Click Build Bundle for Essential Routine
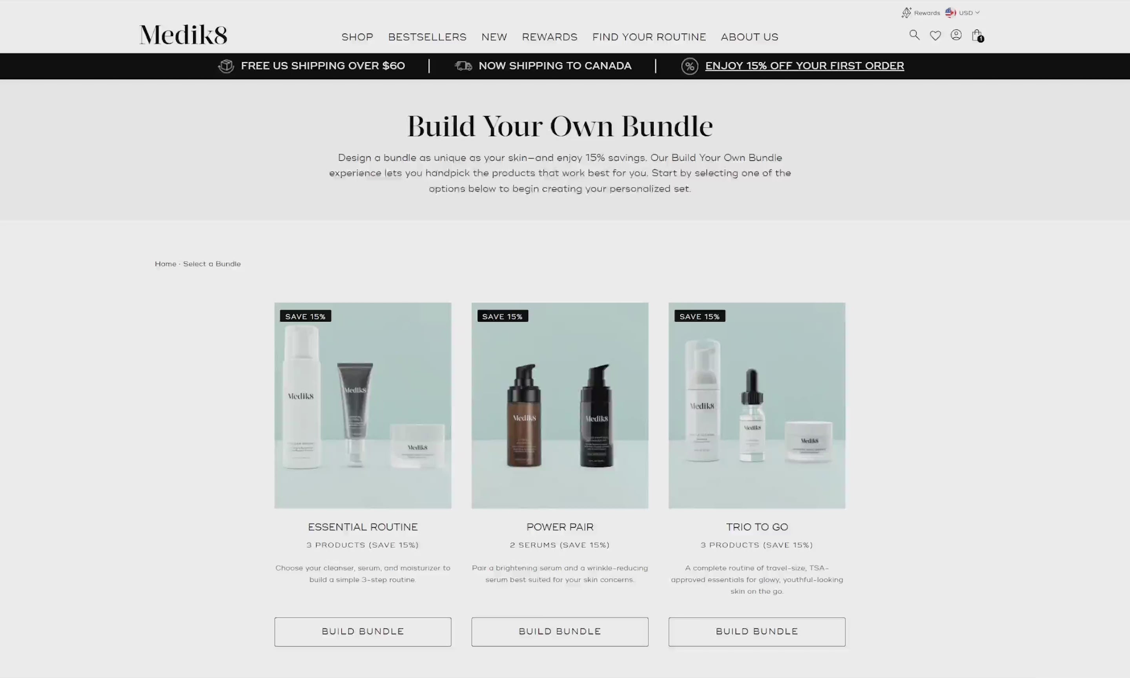 coord(363,632)
